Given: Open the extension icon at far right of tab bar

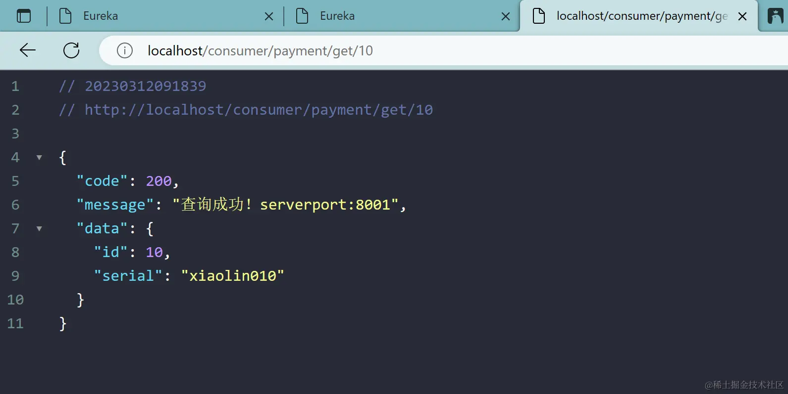Looking at the screenshot, I should click(x=775, y=16).
